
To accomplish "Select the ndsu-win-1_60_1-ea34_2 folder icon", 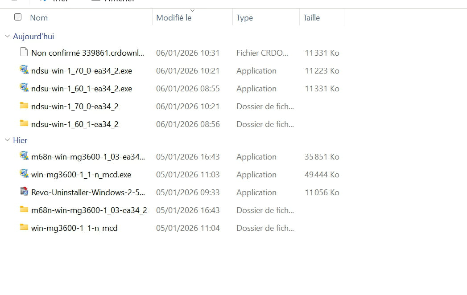I will pyautogui.click(x=24, y=124).
